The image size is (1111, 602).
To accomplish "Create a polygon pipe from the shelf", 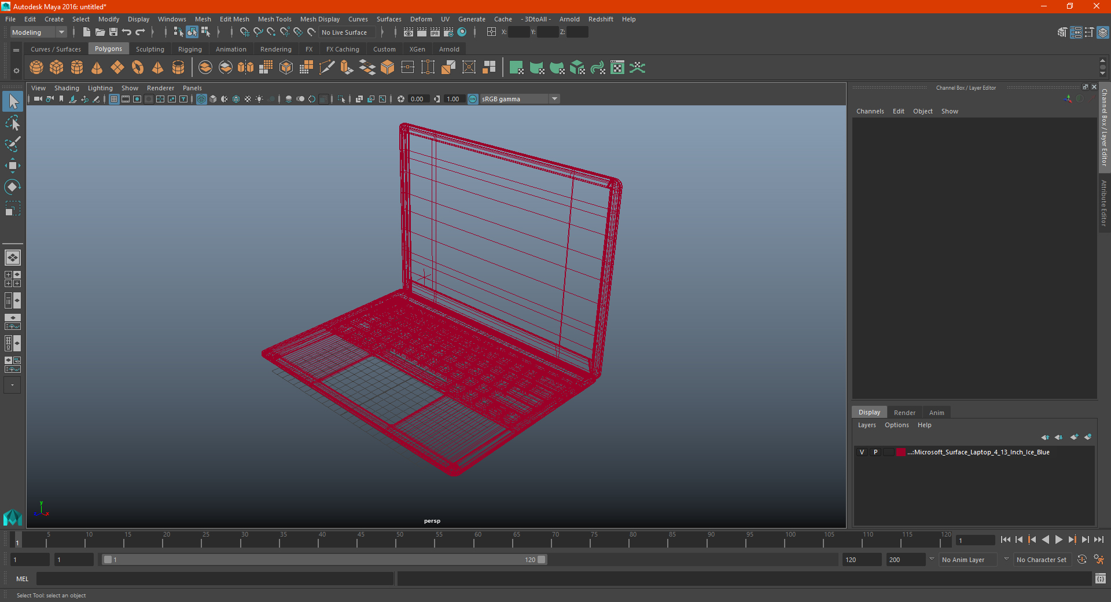I will pyautogui.click(x=178, y=68).
